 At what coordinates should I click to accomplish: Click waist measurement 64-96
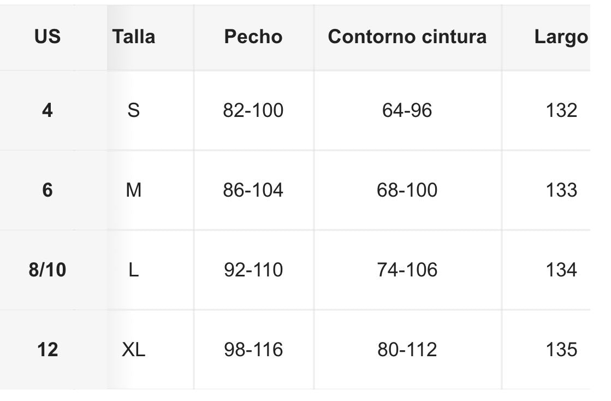tap(407, 110)
